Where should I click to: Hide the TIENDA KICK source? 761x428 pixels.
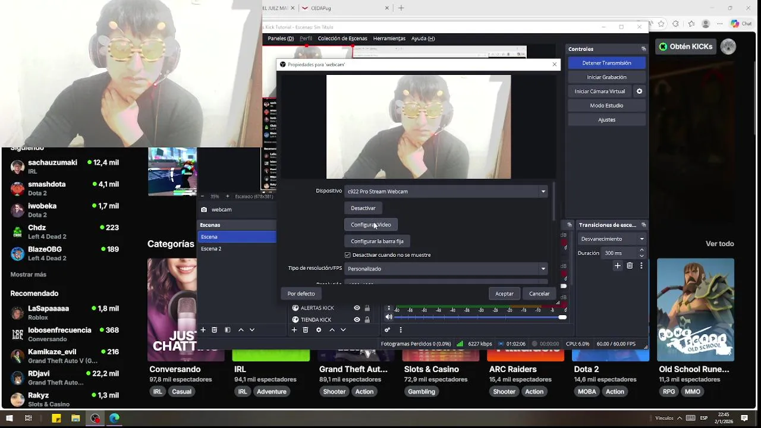[x=357, y=320]
